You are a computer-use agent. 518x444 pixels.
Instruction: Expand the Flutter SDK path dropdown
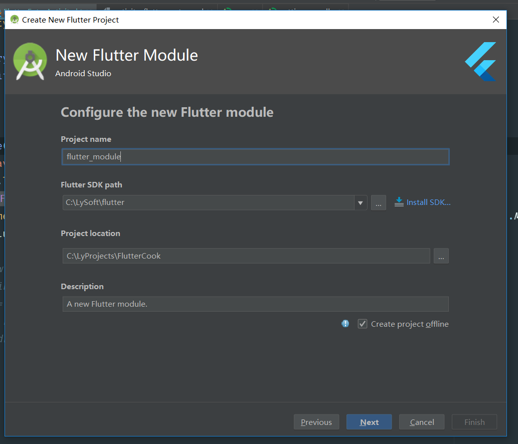[x=361, y=202]
